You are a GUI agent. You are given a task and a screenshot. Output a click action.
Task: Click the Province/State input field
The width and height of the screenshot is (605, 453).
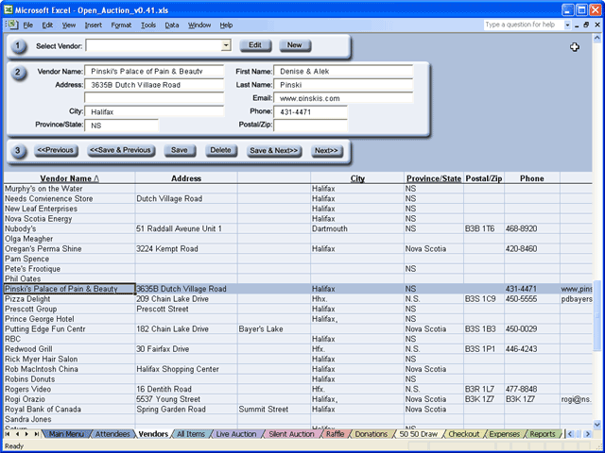122,126
